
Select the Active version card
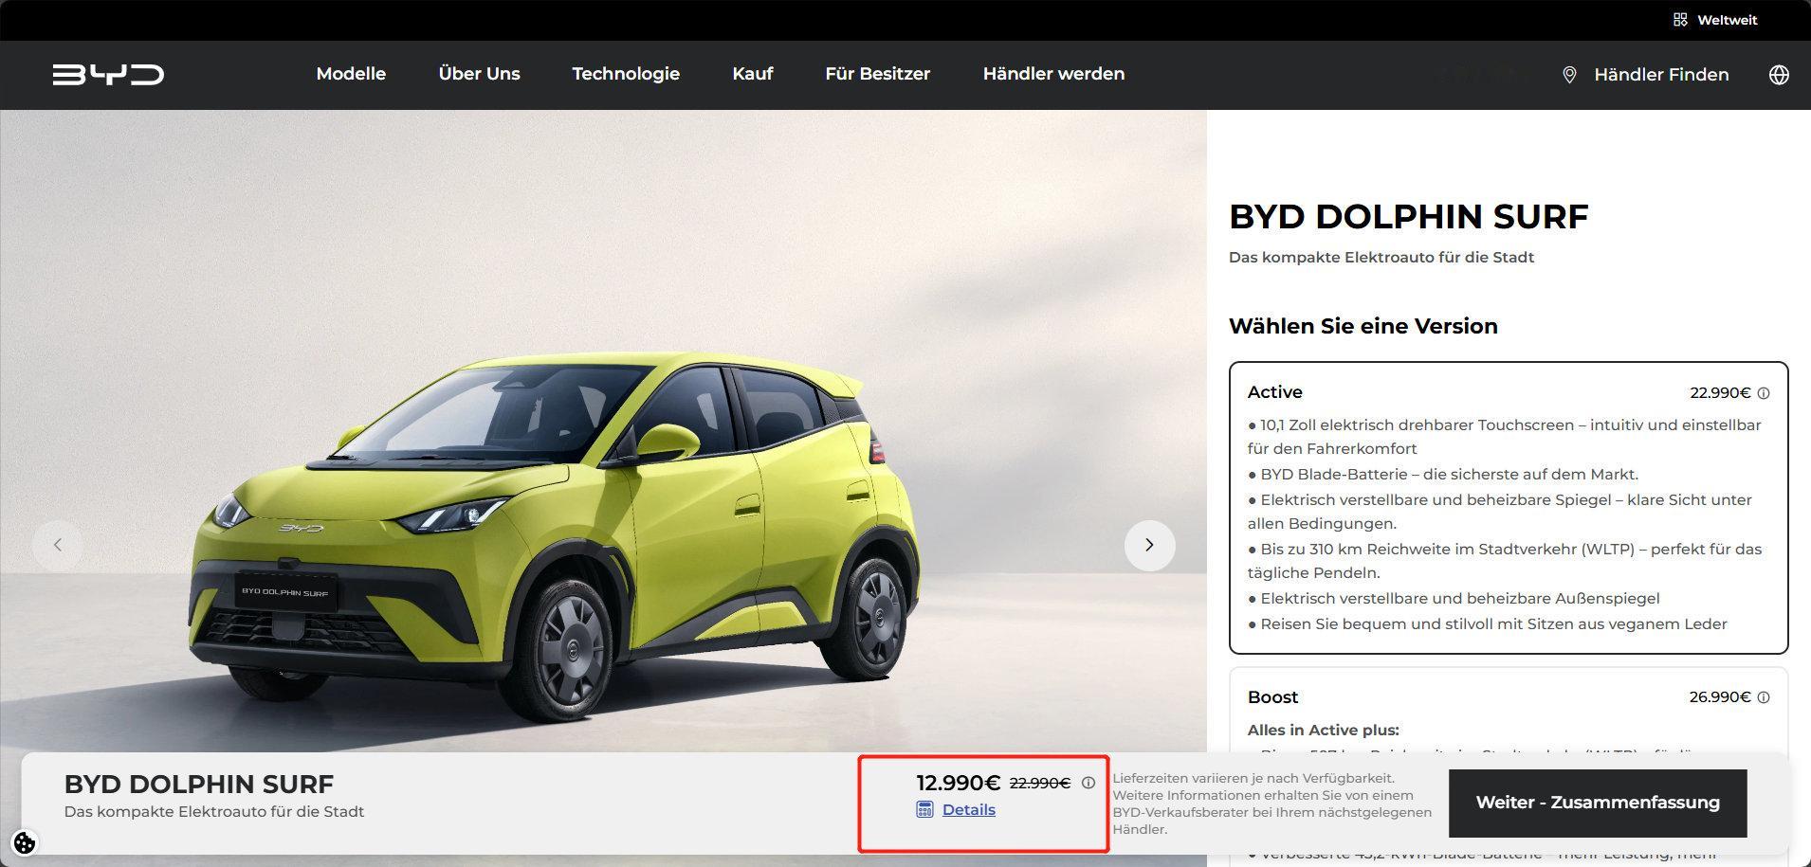coord(1509,508)
